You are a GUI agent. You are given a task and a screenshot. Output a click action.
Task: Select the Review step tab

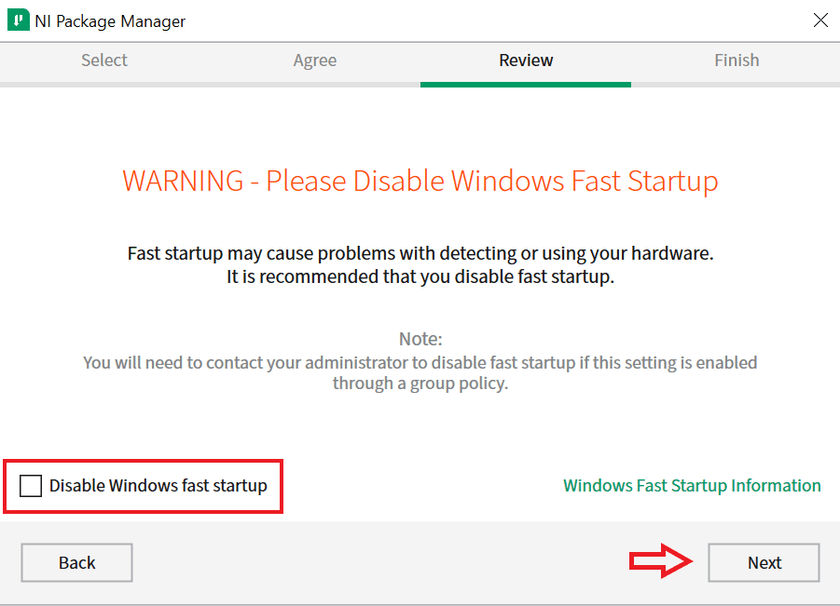(x=526, y=61)
